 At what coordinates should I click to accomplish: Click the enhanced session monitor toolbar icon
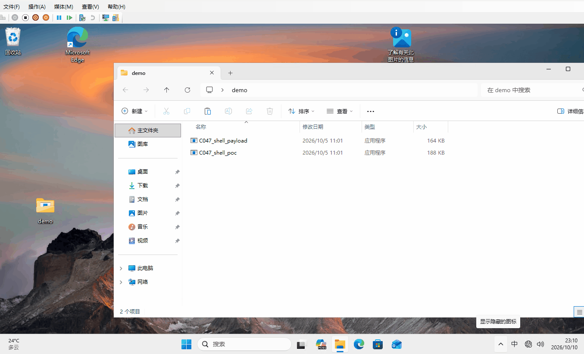[105, 18]
